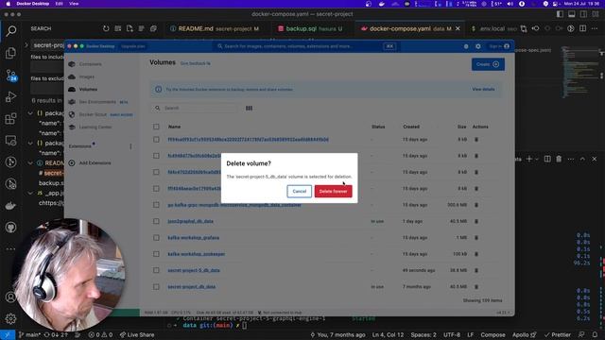Click the View details link in banner
Image resolution: width=605 pixels, height=340 pixels.
click(483, 90)
